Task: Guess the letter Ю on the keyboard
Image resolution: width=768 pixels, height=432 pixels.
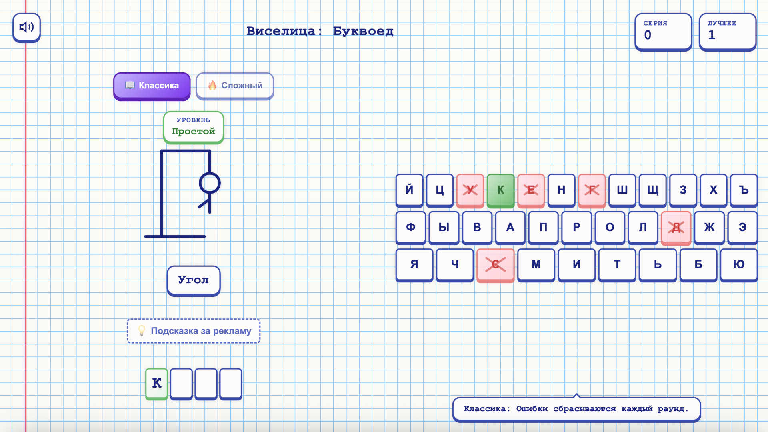Action: (x=739, y=265)
